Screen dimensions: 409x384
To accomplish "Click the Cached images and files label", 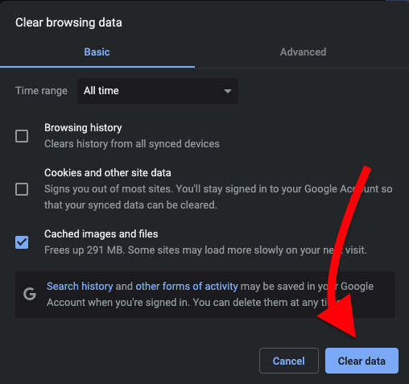I will [101, 234].
